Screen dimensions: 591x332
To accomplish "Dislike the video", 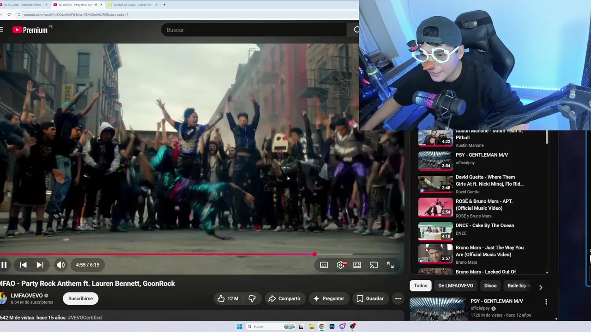I will coord(252,299).
